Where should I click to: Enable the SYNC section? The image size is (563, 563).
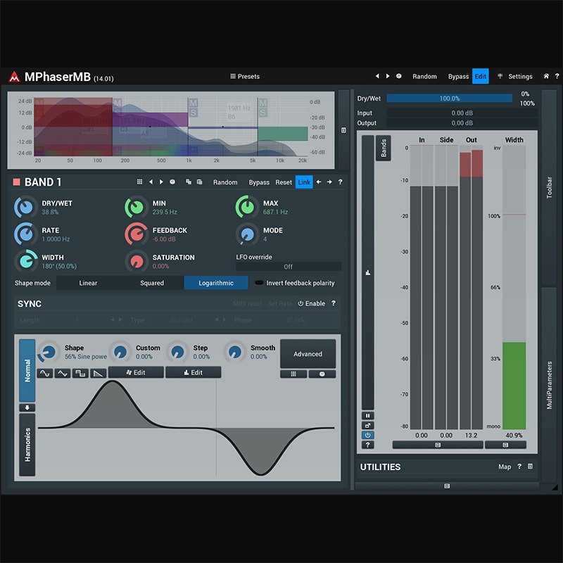(x=311, y=304)
